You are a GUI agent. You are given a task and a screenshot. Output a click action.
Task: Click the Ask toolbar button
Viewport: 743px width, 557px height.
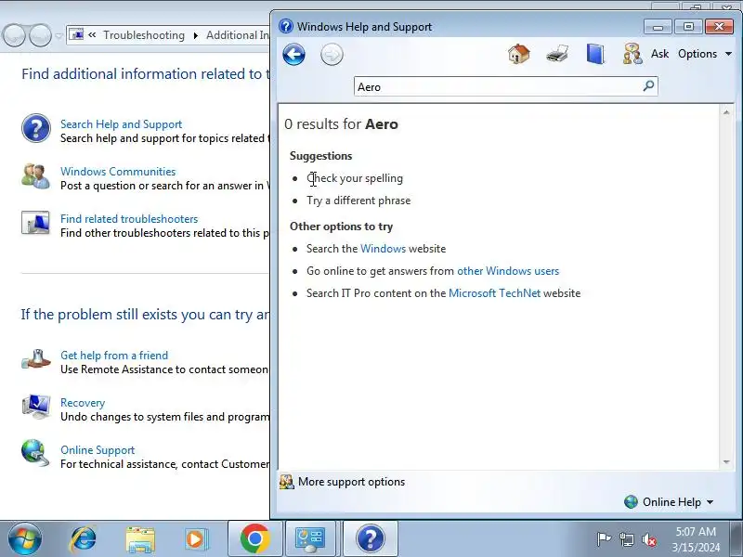point(659,54)
